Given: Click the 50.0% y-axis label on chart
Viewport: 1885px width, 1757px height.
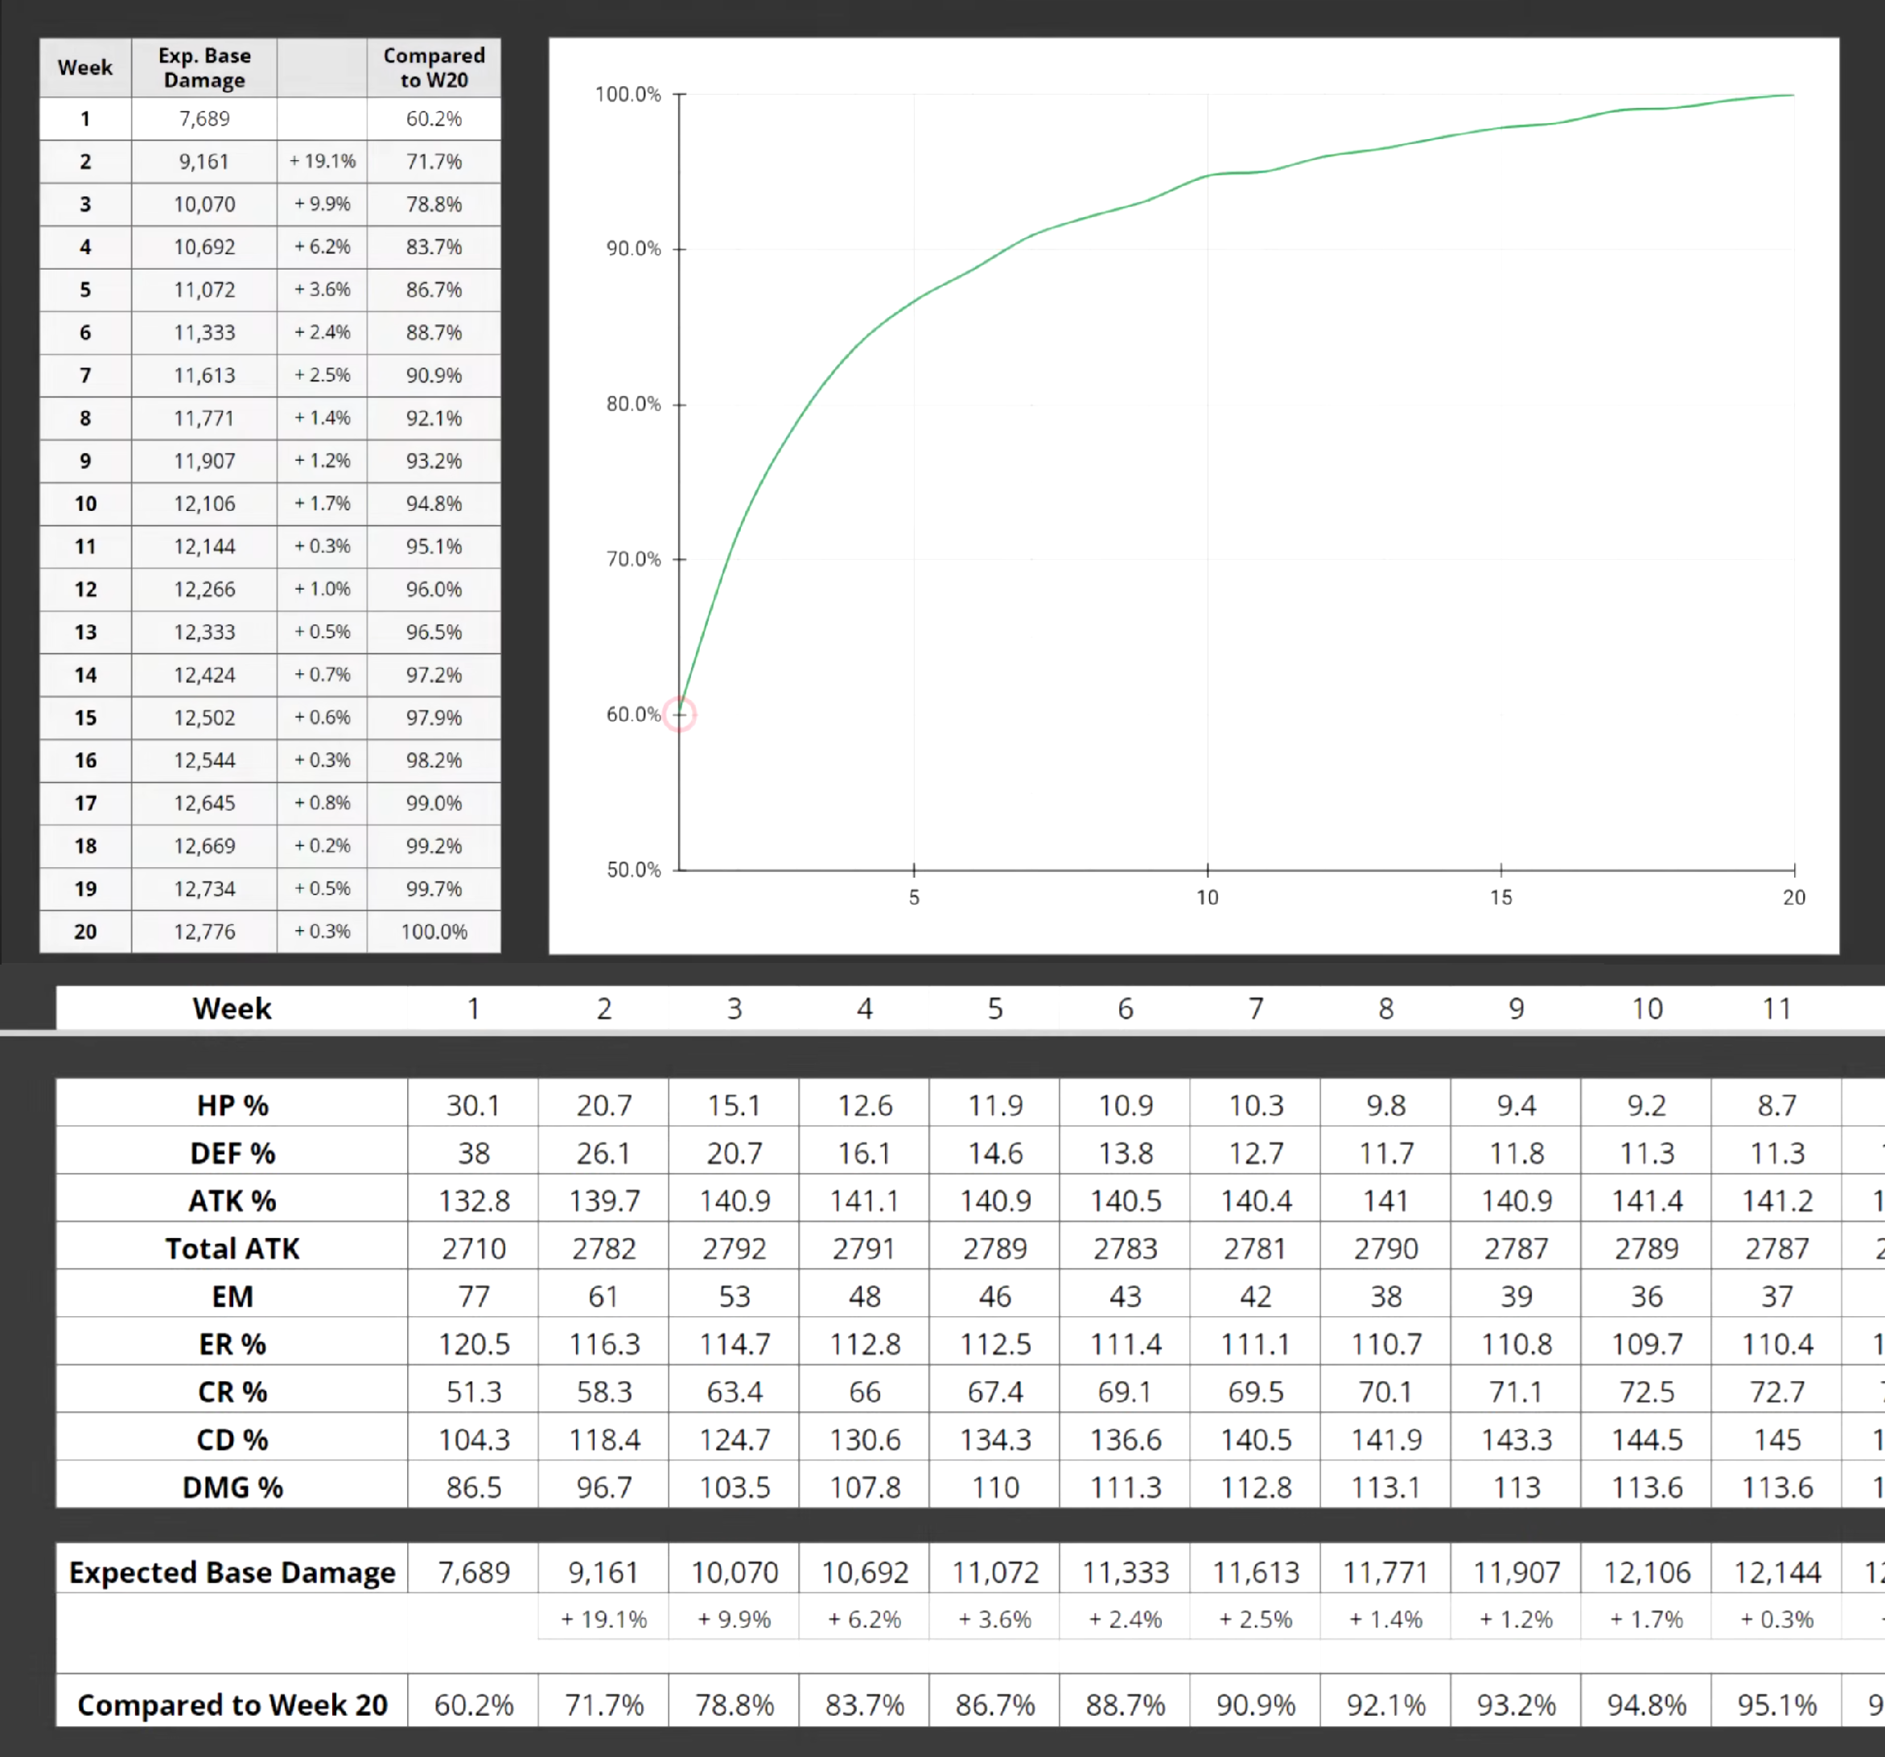Looking at the screenshot, I should 633,870.
